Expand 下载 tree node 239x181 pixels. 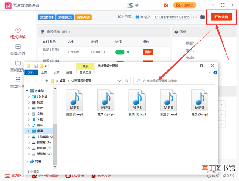[x=29, y=120]
